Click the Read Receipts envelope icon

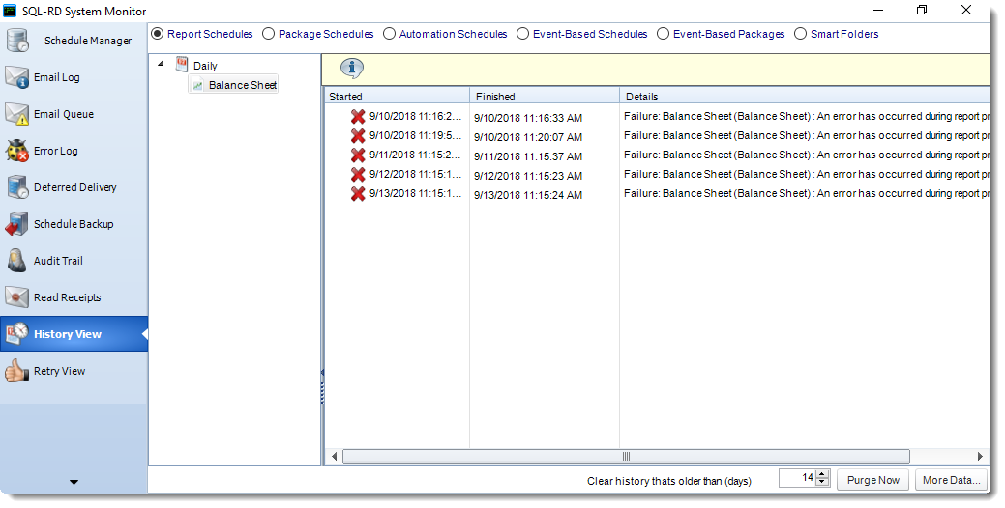click(16, 297)
